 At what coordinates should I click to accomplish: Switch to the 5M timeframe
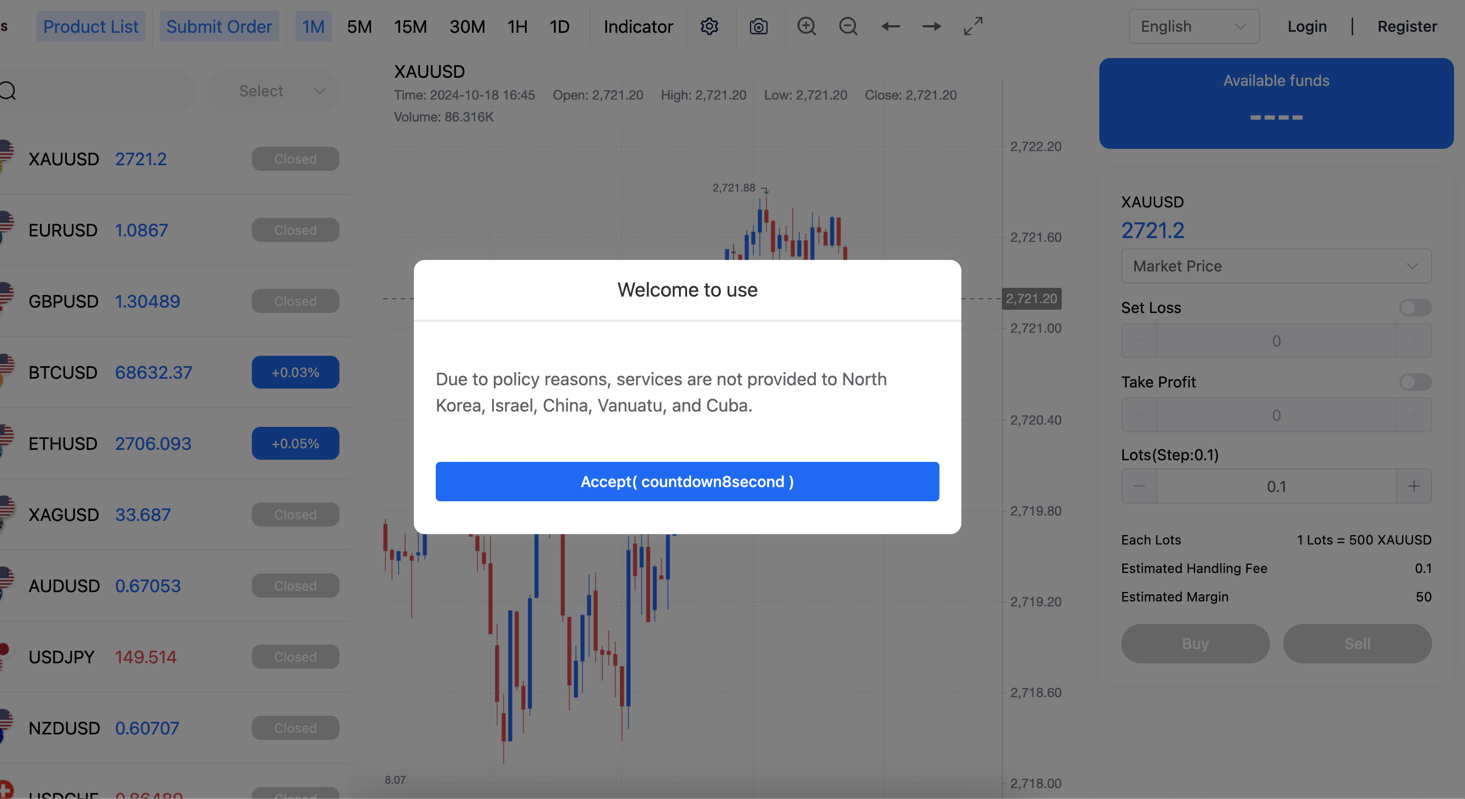click(359, 26)
